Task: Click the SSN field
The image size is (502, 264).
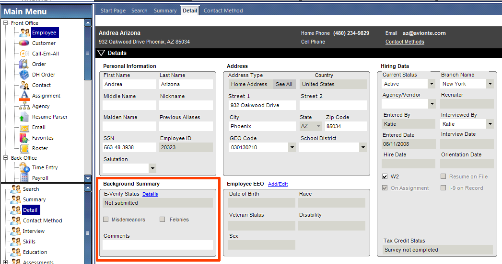Action: point(129,147)
